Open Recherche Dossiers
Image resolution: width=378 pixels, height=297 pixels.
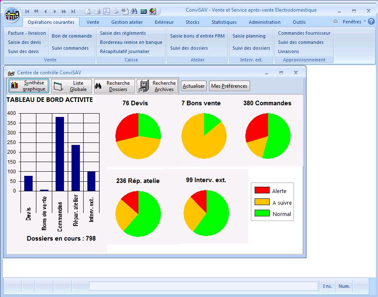114,86
